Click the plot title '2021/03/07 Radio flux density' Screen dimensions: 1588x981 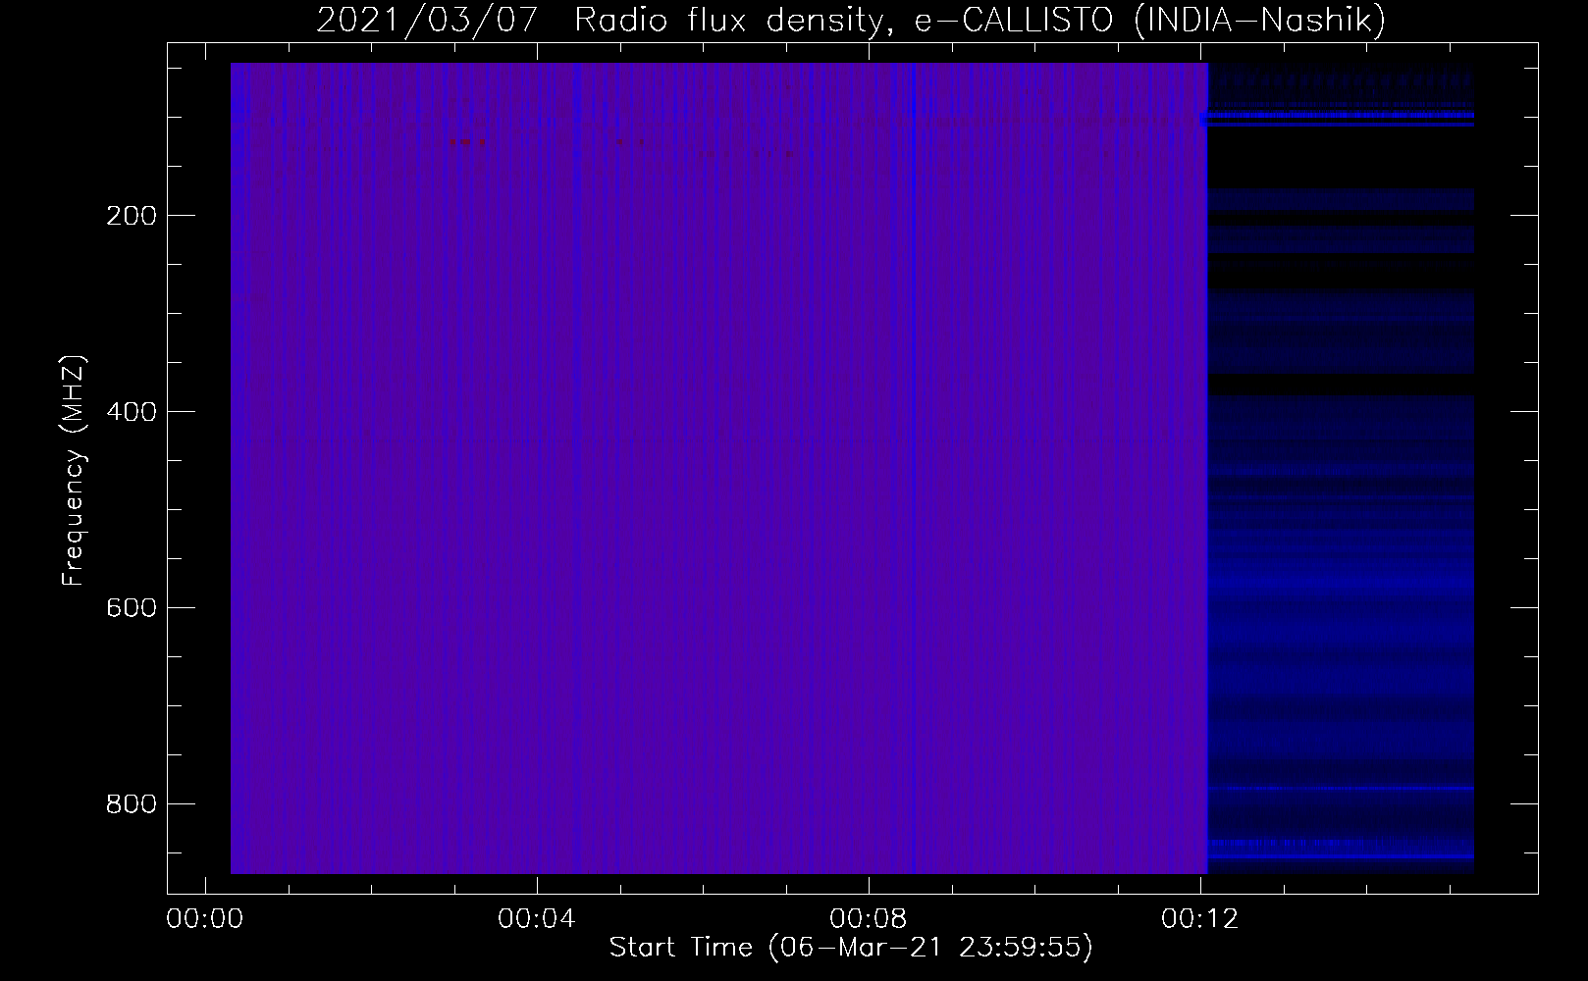pyautogui.click(x=850, y=20)
